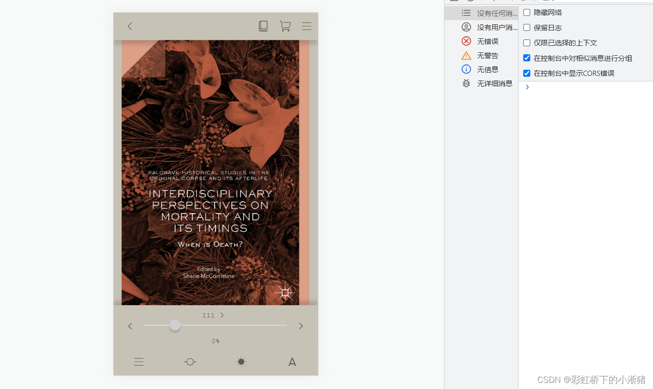Click the 111 section label
This screenshot has height=389, width=653.
point(208,316)
